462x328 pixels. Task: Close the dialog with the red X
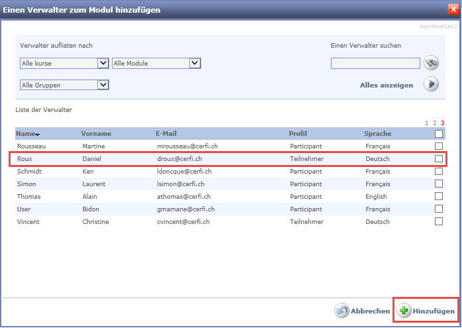pyautogui.click(x=453, y=9)
